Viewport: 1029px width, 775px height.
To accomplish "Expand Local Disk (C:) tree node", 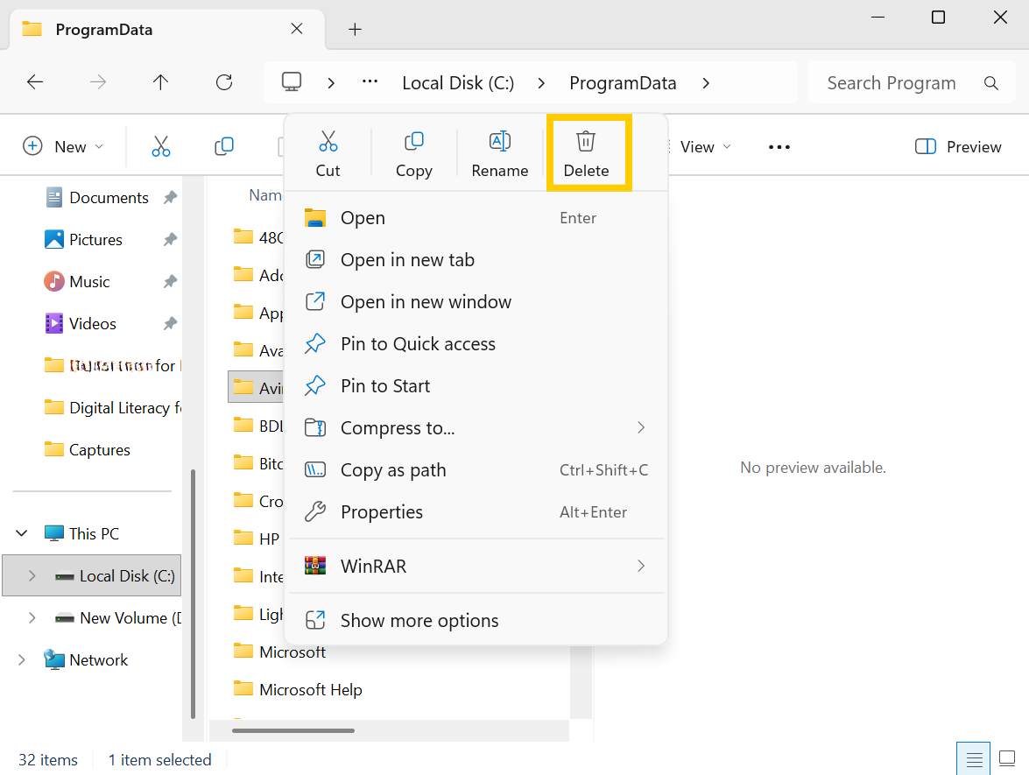I will (x=32, y=575).
